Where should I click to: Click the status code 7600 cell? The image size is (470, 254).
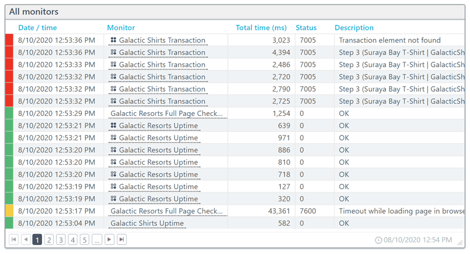308,211
